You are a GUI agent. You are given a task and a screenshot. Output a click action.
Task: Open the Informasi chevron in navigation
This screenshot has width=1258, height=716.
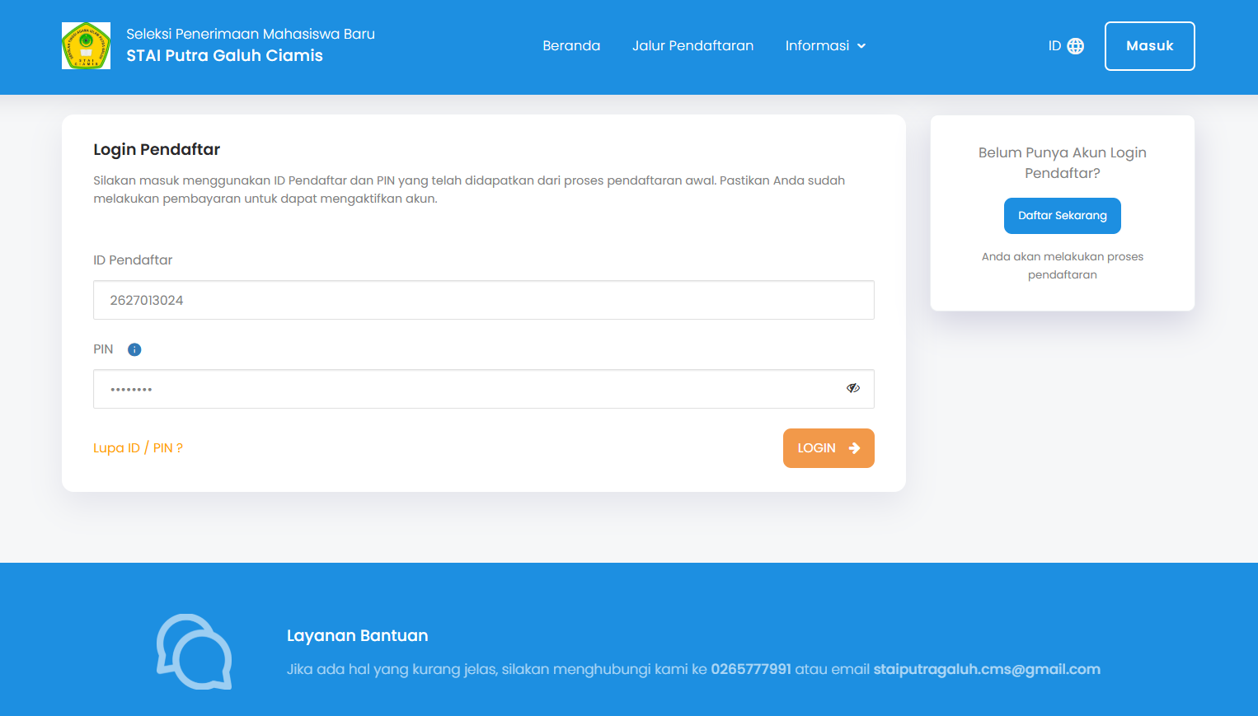pos(861,46)
